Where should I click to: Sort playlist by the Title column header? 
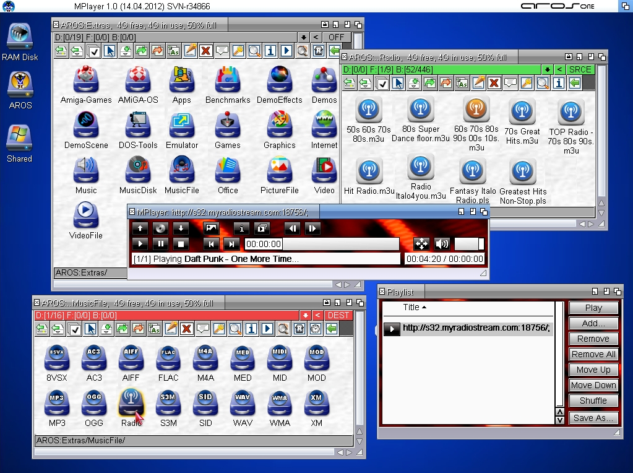point(415,308)
